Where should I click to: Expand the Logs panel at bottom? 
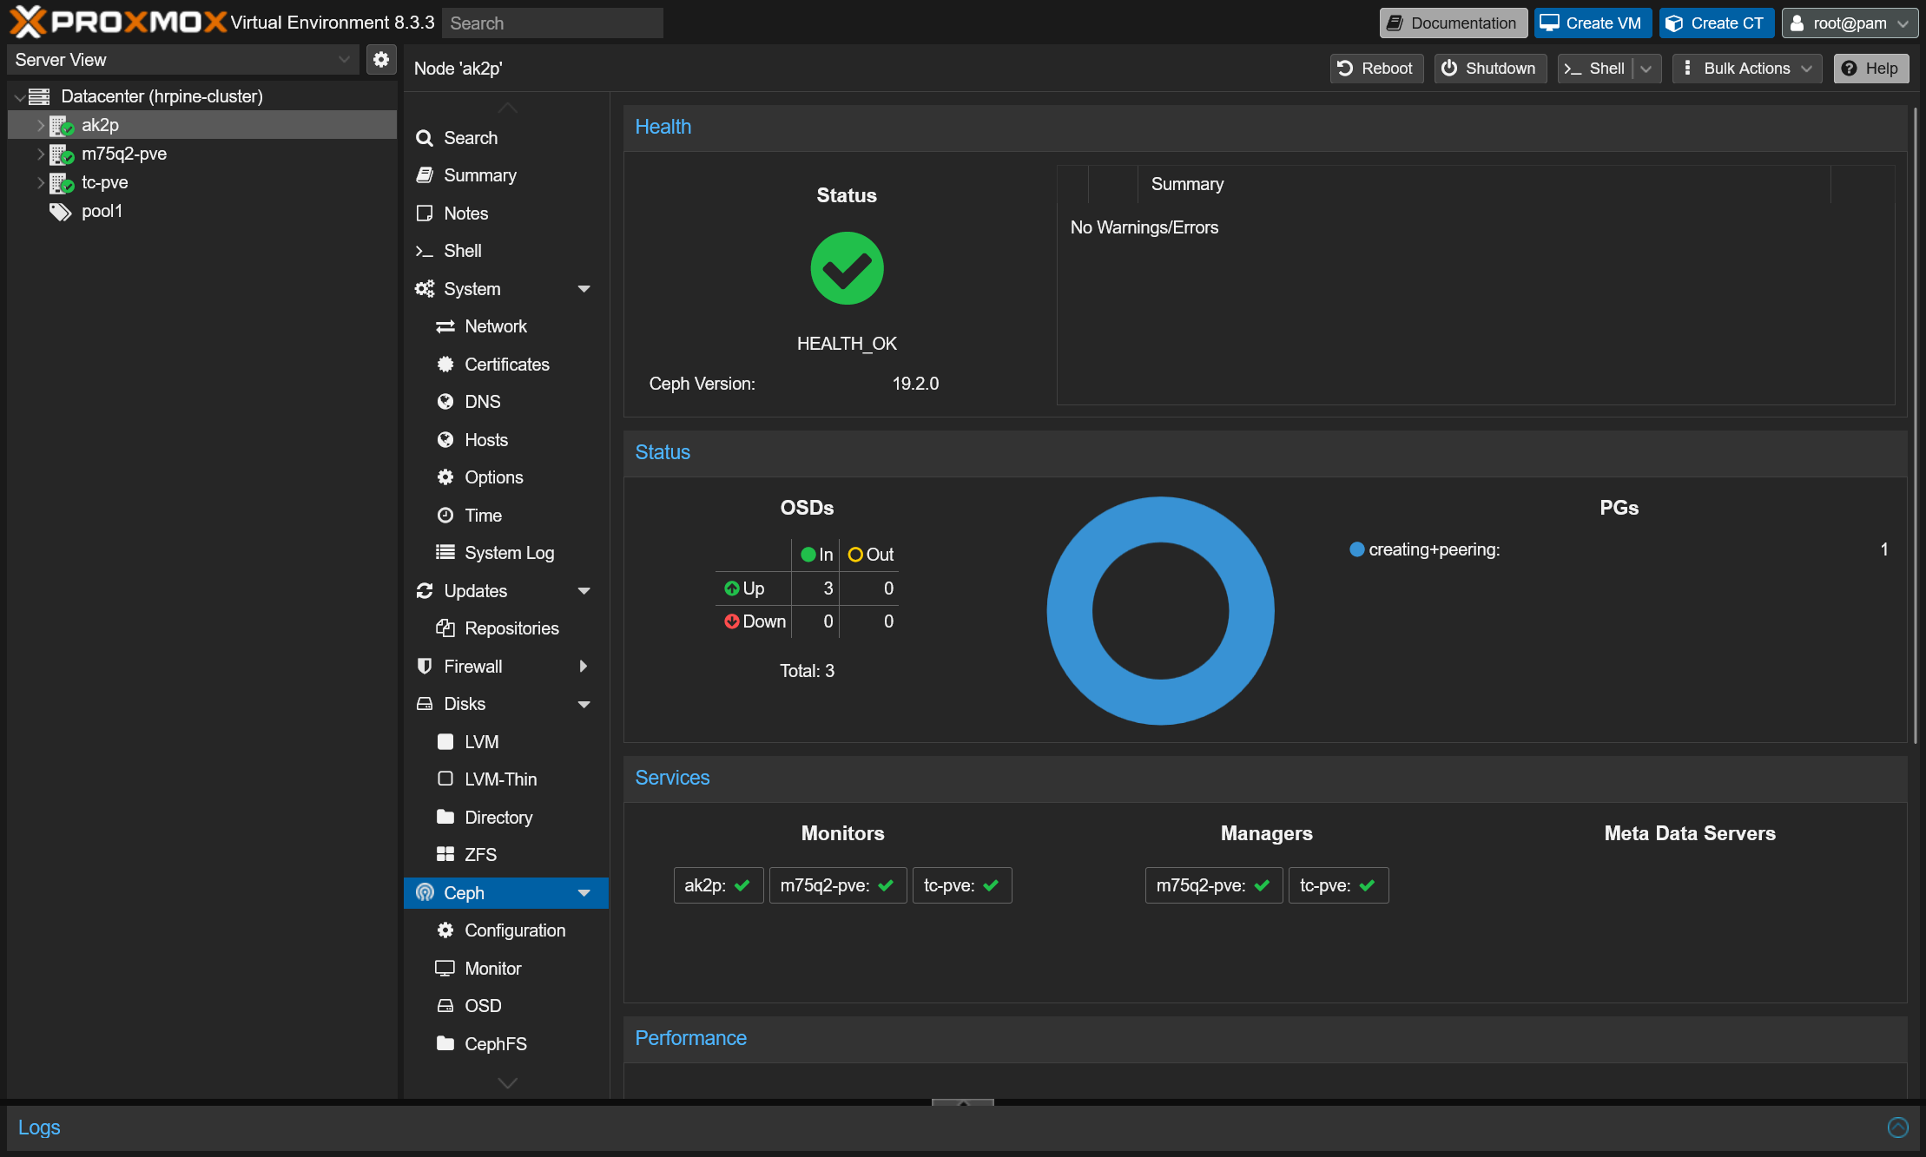pyautogui.click(x=1897, y=1127)
